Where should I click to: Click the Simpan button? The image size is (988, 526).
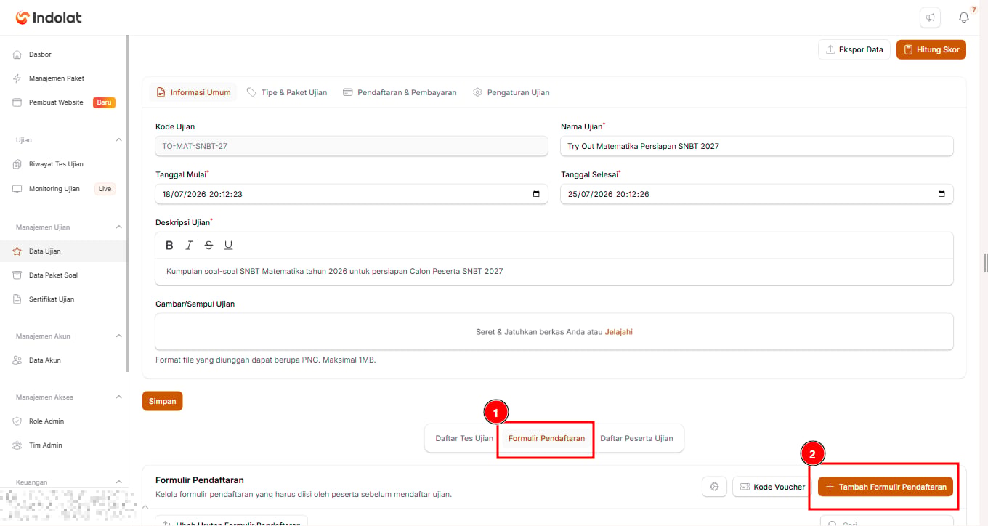coord(163,401)
